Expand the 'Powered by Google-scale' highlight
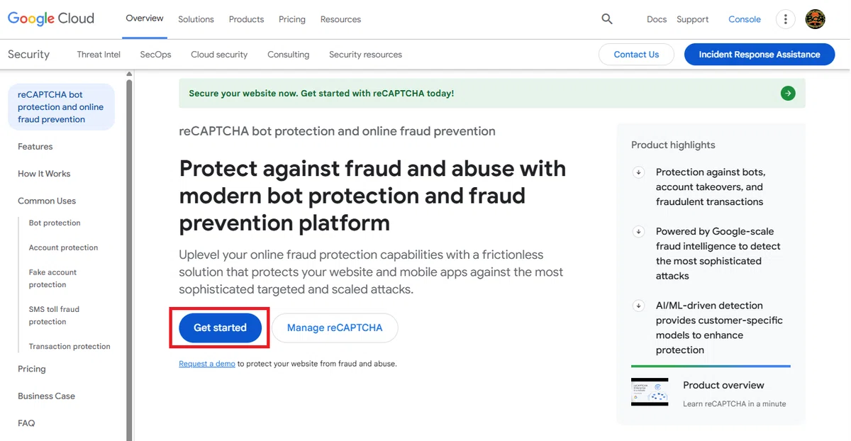The image size is (851, 441). [x=639, y=232]
